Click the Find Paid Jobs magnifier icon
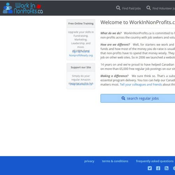The image size is (175, 175). click(118, 8)
